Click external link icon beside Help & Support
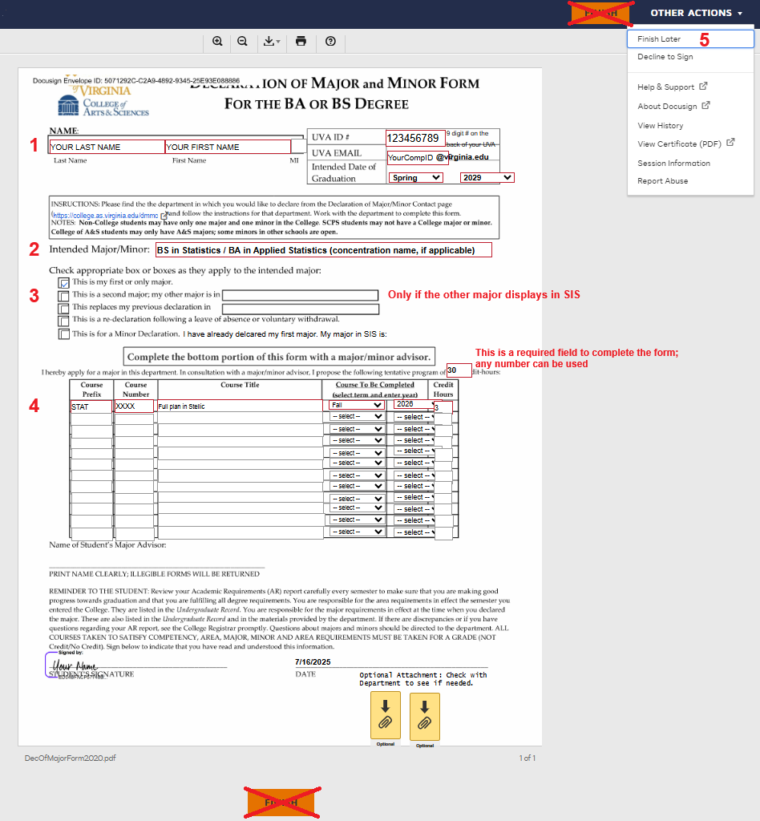Screen dimensions: 760x821 click(703, 86)
